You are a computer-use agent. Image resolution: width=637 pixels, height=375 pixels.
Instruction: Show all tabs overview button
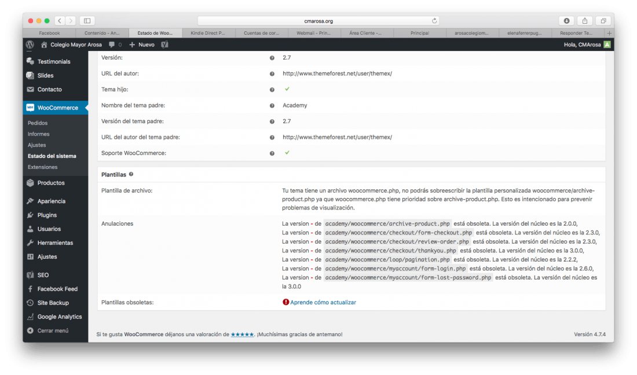[603, 21]
